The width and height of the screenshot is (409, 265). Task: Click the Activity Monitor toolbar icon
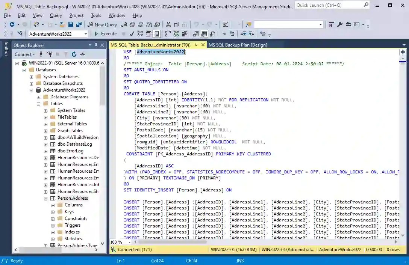click(226, 24)
